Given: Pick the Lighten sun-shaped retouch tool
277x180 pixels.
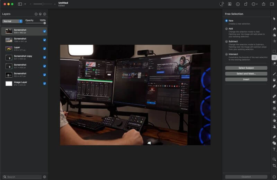Looking at the screenshot, I should (274, 114).
